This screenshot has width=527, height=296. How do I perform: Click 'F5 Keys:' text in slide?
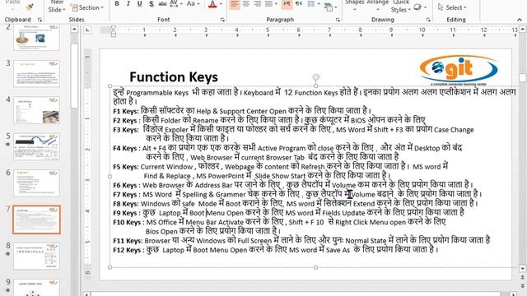point(126,167)
